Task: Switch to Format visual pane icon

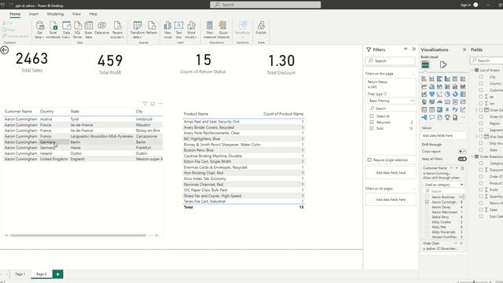Action: 443,64
